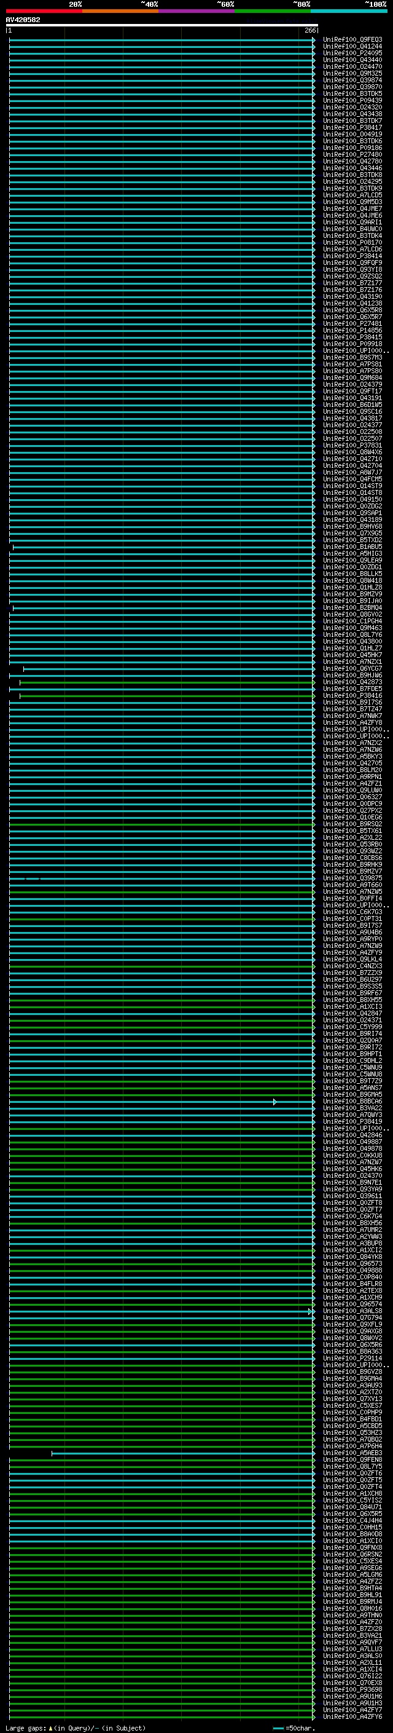Open the UniRef100_Q41244 hit label
Viewport: 393px width, 1733px height.
tap(352, 47)
